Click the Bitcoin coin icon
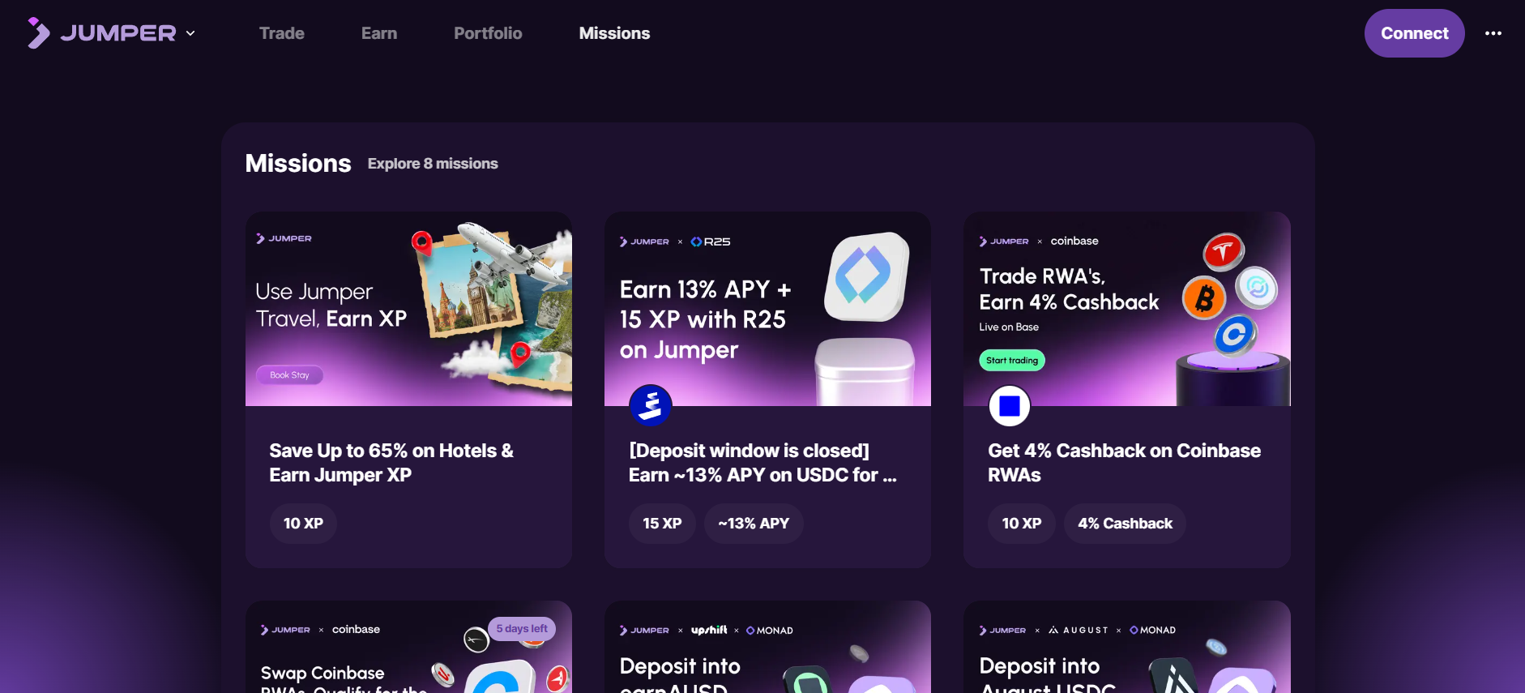 (1204, 298)
